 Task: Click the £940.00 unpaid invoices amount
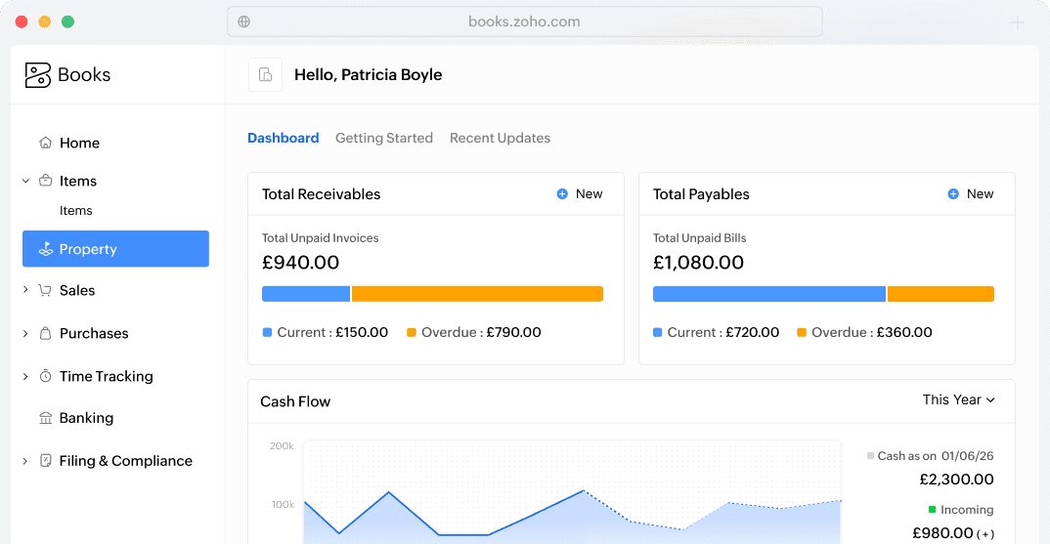301,263
